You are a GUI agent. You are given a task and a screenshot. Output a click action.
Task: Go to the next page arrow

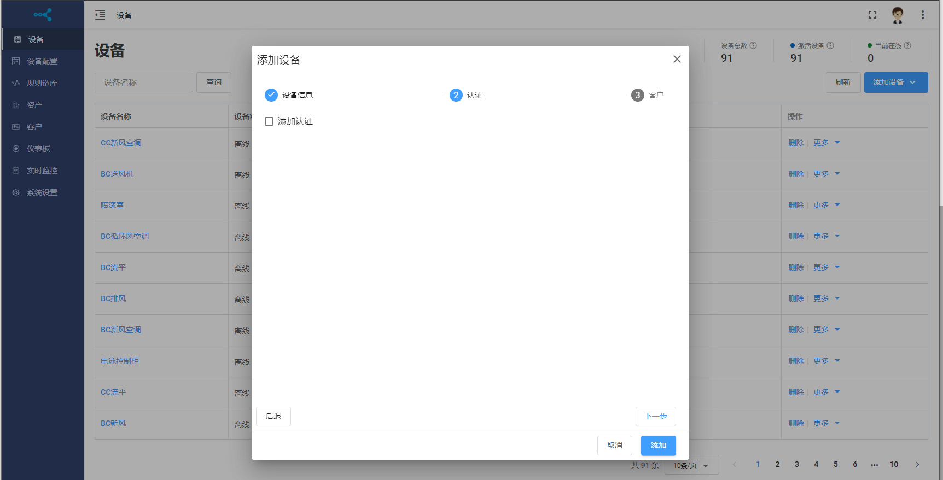coord(917,464)
